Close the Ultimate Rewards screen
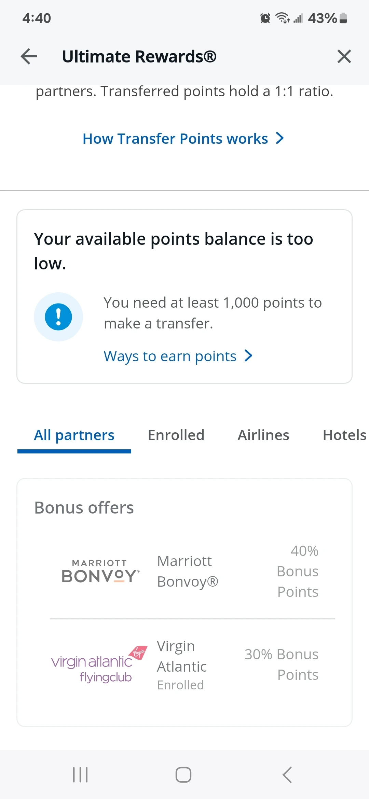This screenshot has height=799, width=369. pyautogui.click(x=344, y=56)
